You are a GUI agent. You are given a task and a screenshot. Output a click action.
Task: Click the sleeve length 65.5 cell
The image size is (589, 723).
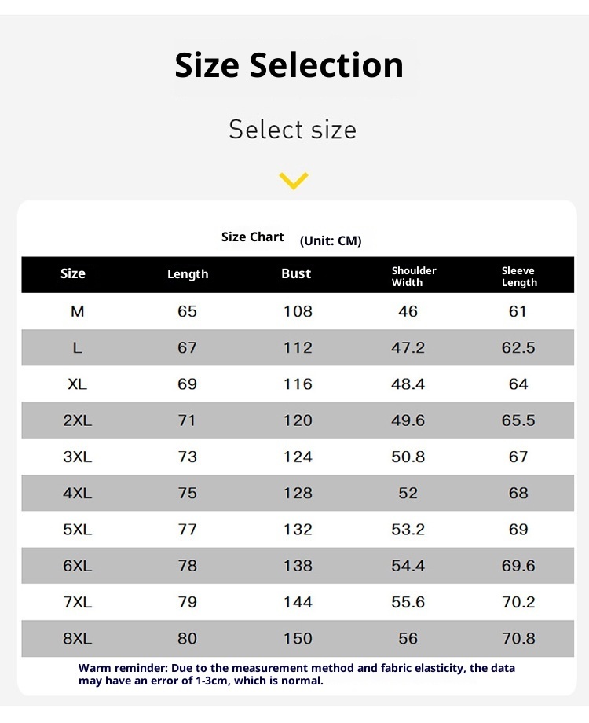(x=518, y=420)
